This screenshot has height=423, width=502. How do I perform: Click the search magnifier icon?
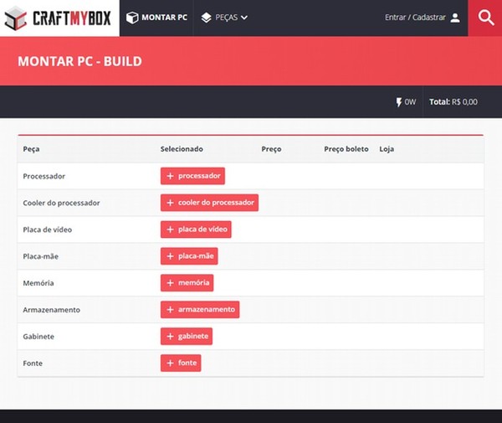(485, 18)
